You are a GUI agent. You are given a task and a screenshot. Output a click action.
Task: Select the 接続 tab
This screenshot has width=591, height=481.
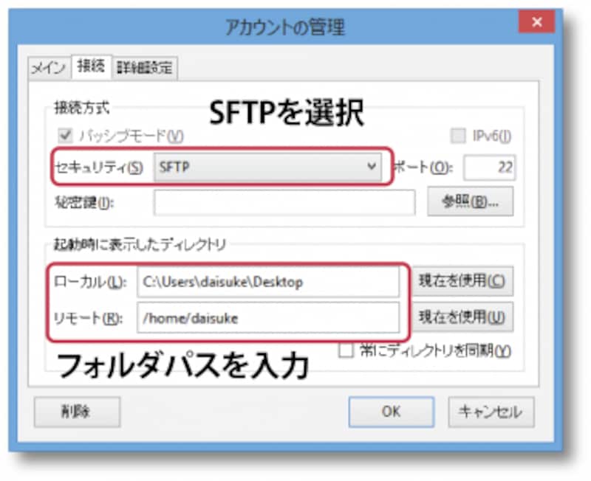91,66
